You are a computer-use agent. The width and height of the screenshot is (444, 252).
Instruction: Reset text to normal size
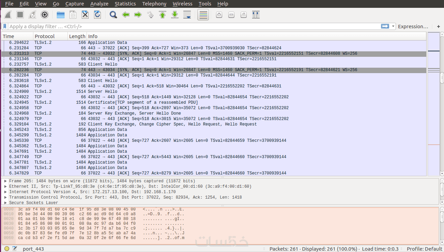tap(244, 15)
